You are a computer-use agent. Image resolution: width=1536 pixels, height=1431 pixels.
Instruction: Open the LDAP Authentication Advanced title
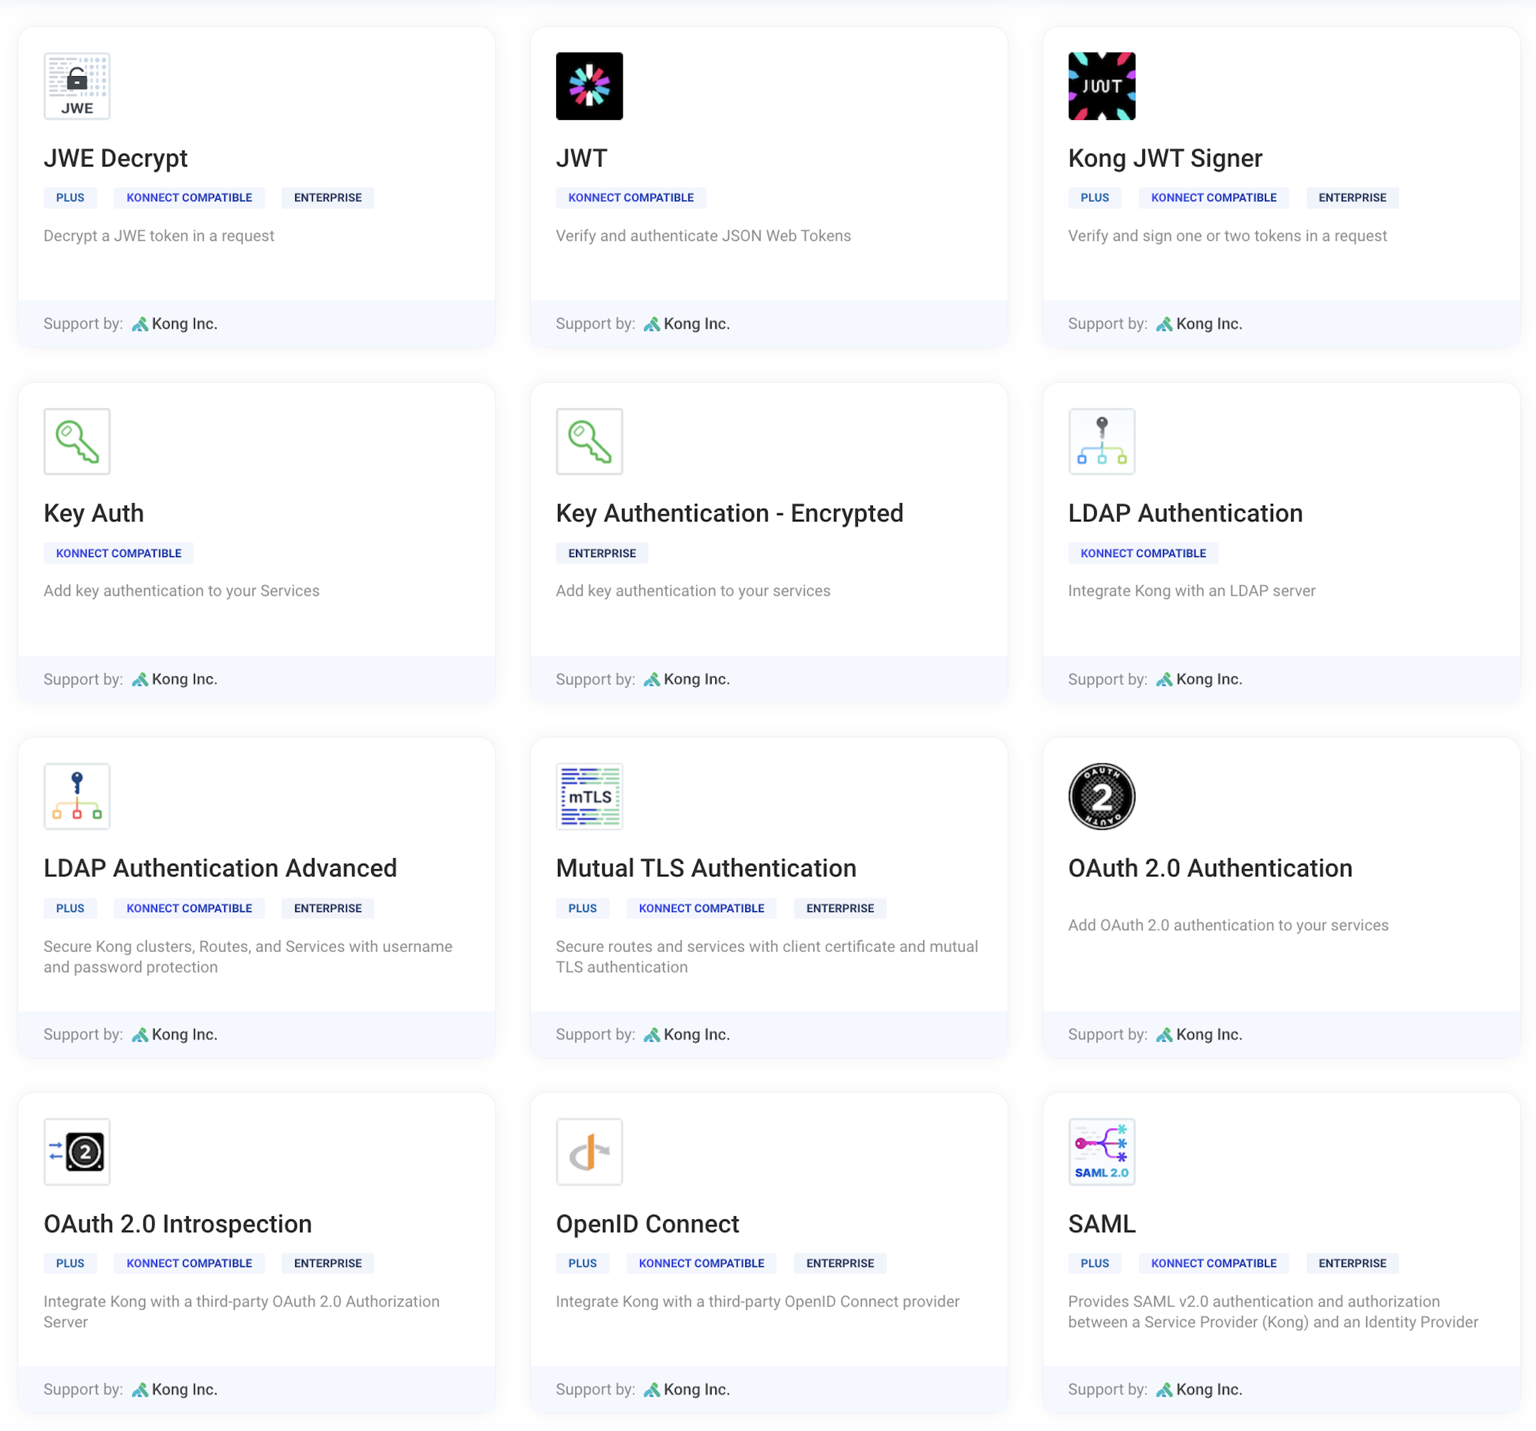click(220, 868)
